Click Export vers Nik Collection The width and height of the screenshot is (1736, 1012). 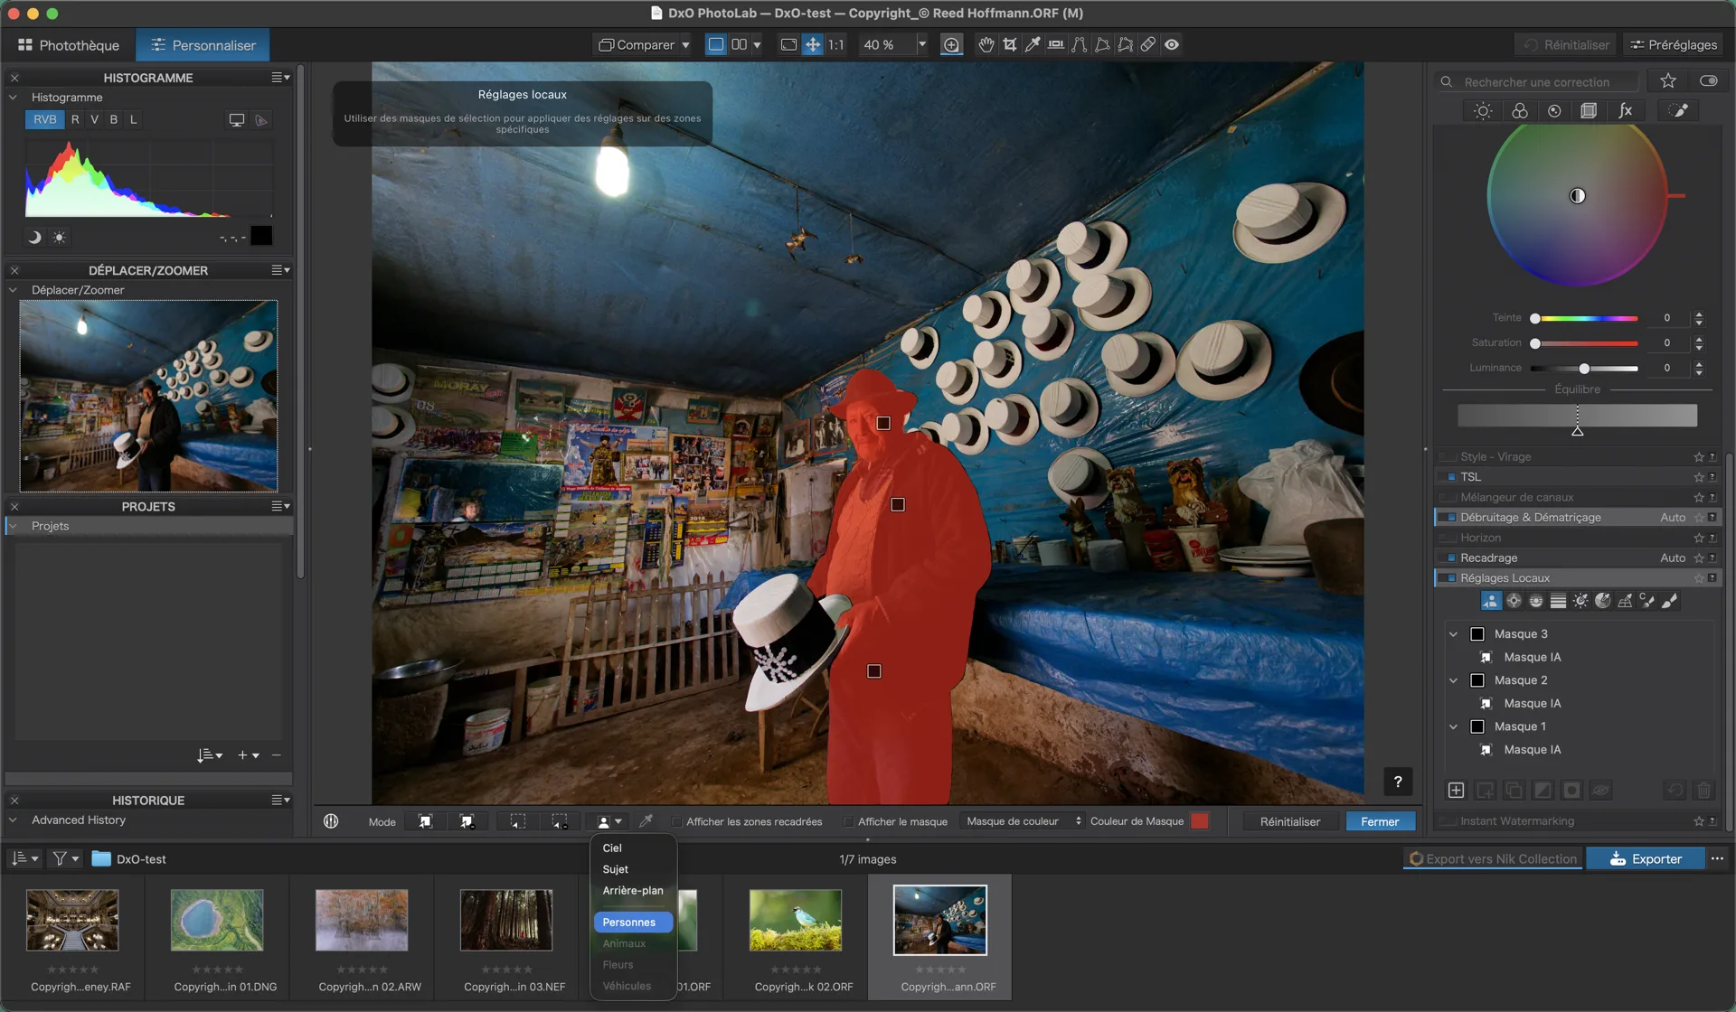click(x=1493, y=859)
